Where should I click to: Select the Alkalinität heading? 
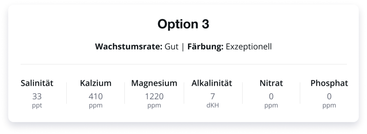(212, 83)
